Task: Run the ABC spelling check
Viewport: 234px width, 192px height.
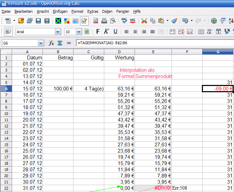Action: tap(124, 21)
